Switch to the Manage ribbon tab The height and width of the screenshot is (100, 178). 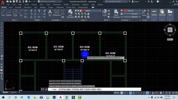click(x=43, y=7)
